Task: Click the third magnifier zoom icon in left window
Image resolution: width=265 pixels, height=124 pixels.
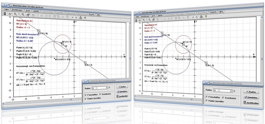Action: click(x=23, y=15)
